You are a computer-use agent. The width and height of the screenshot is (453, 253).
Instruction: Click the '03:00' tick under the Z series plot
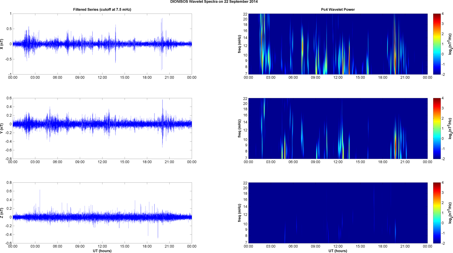click(x=35, y=246)
